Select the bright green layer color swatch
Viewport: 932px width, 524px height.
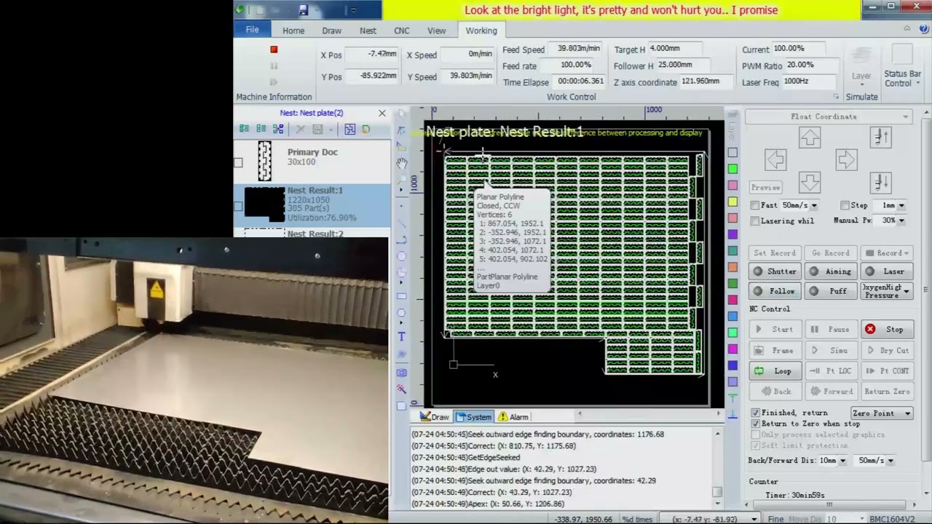tap(732, 169)
